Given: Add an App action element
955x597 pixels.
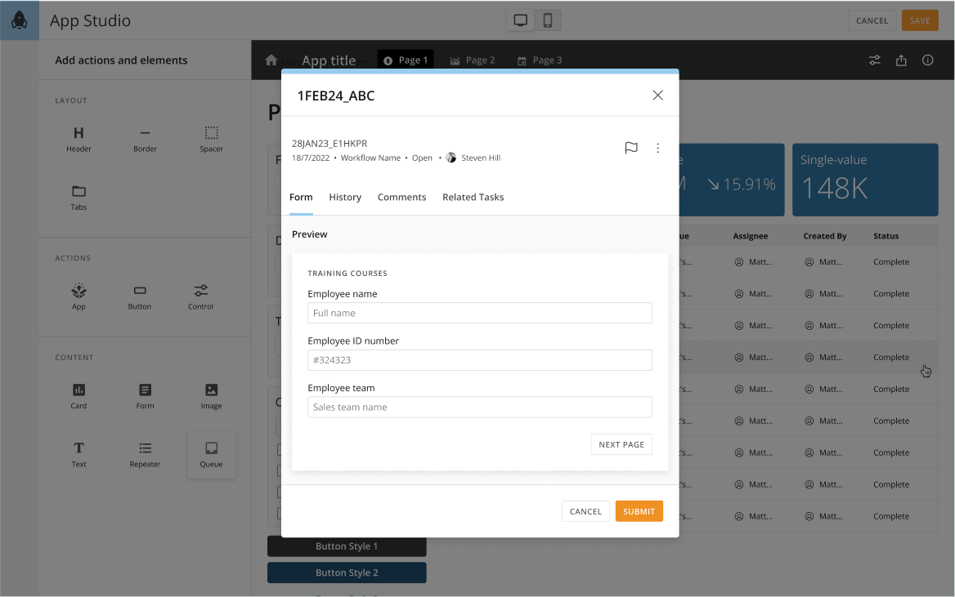Looking at the screenshot, I should tap(78, 297).
